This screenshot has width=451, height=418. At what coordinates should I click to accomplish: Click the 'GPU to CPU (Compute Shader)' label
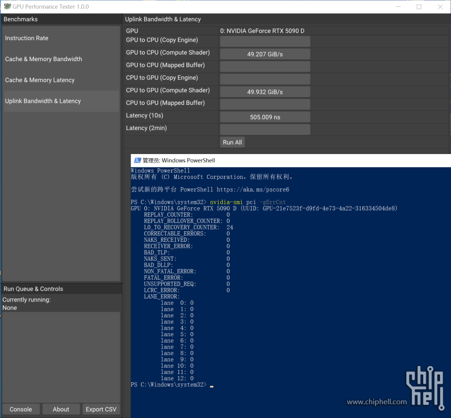tap(168, 52)
